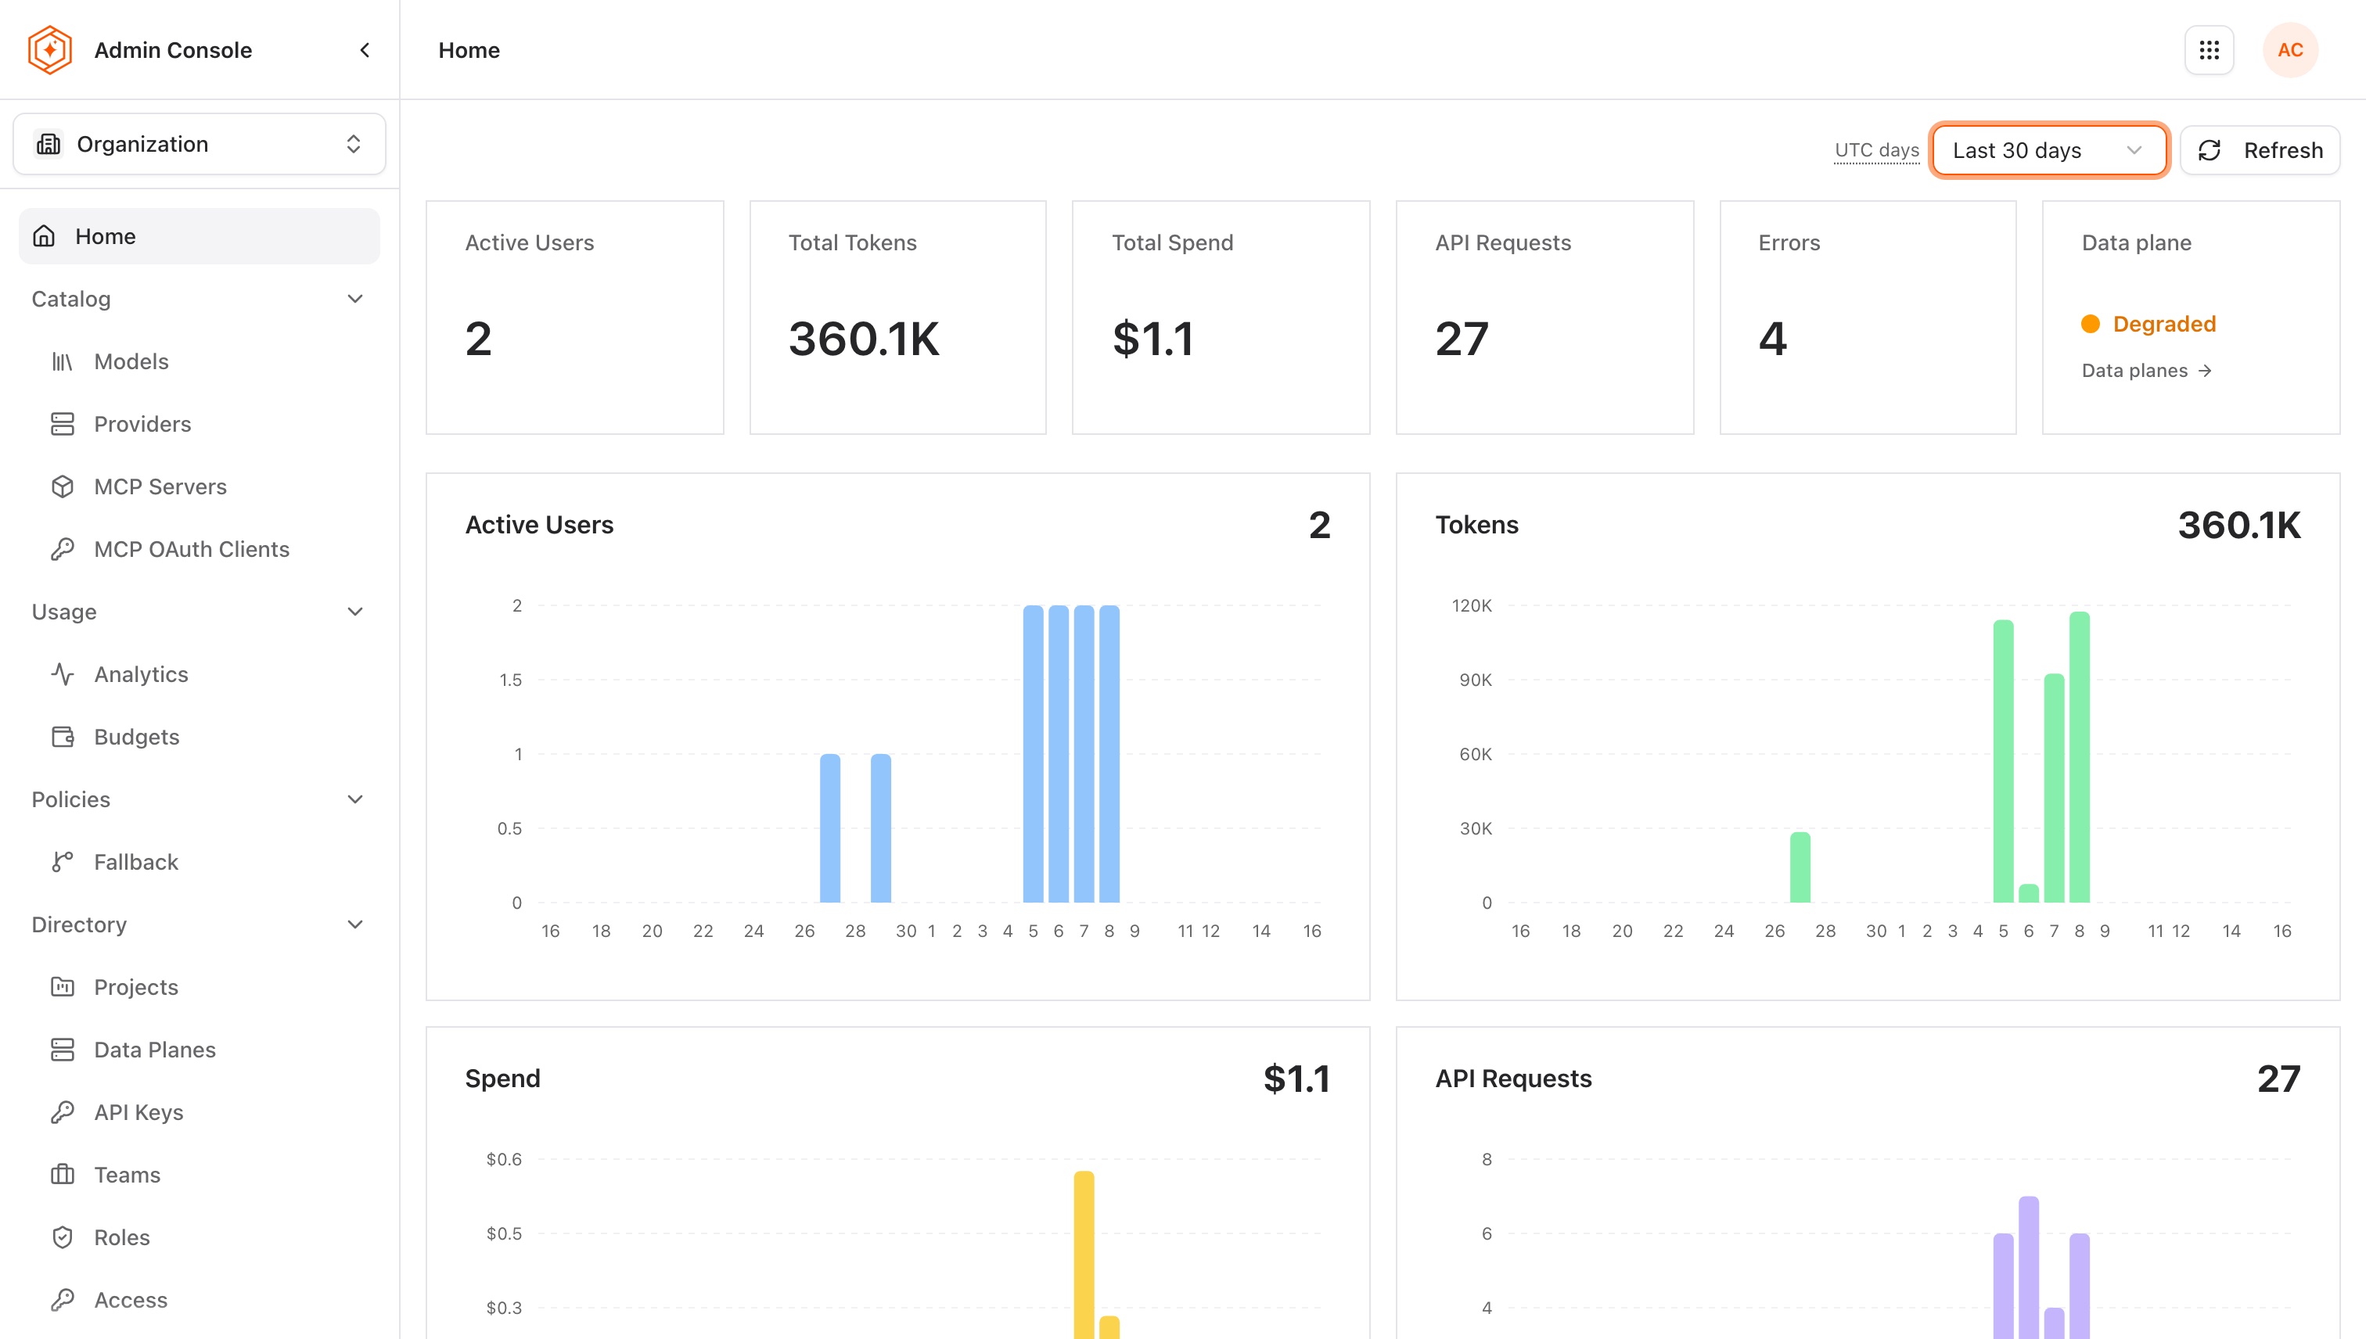The width and height of the screenshot is (2366, 1339).
Task: Click the Analytics pulse icon
Action: 63,674
